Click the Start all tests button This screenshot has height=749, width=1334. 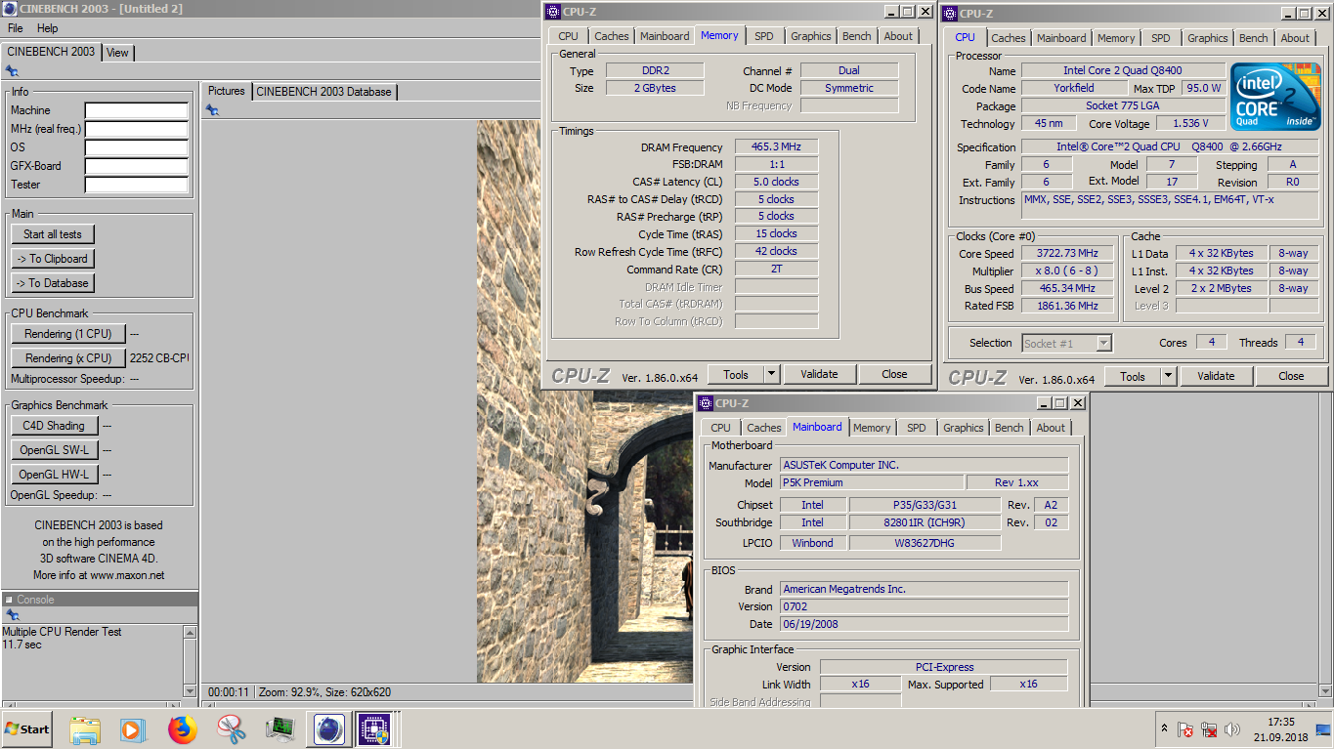[x=53, y=234]
